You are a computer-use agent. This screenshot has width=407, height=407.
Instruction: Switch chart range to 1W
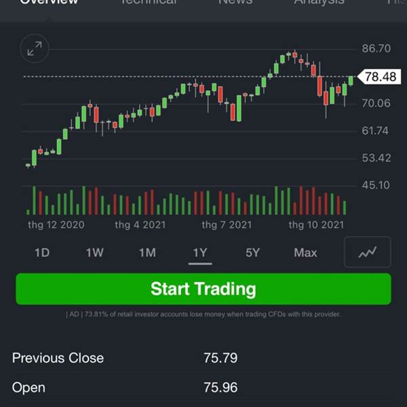tap(94, 252)
